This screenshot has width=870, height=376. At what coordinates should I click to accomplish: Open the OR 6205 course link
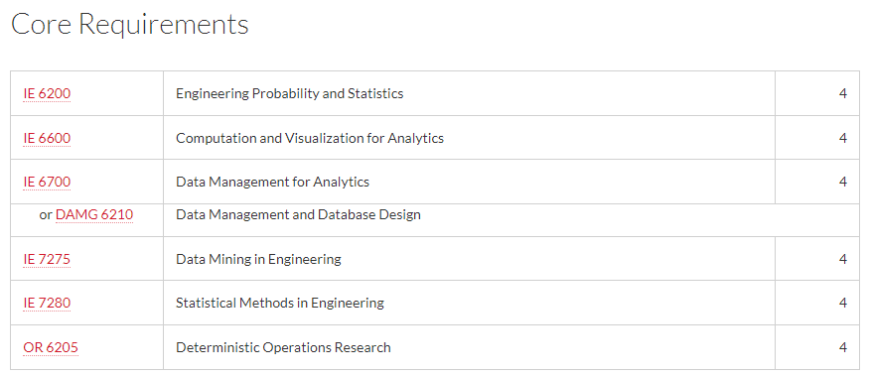(51, 347)
